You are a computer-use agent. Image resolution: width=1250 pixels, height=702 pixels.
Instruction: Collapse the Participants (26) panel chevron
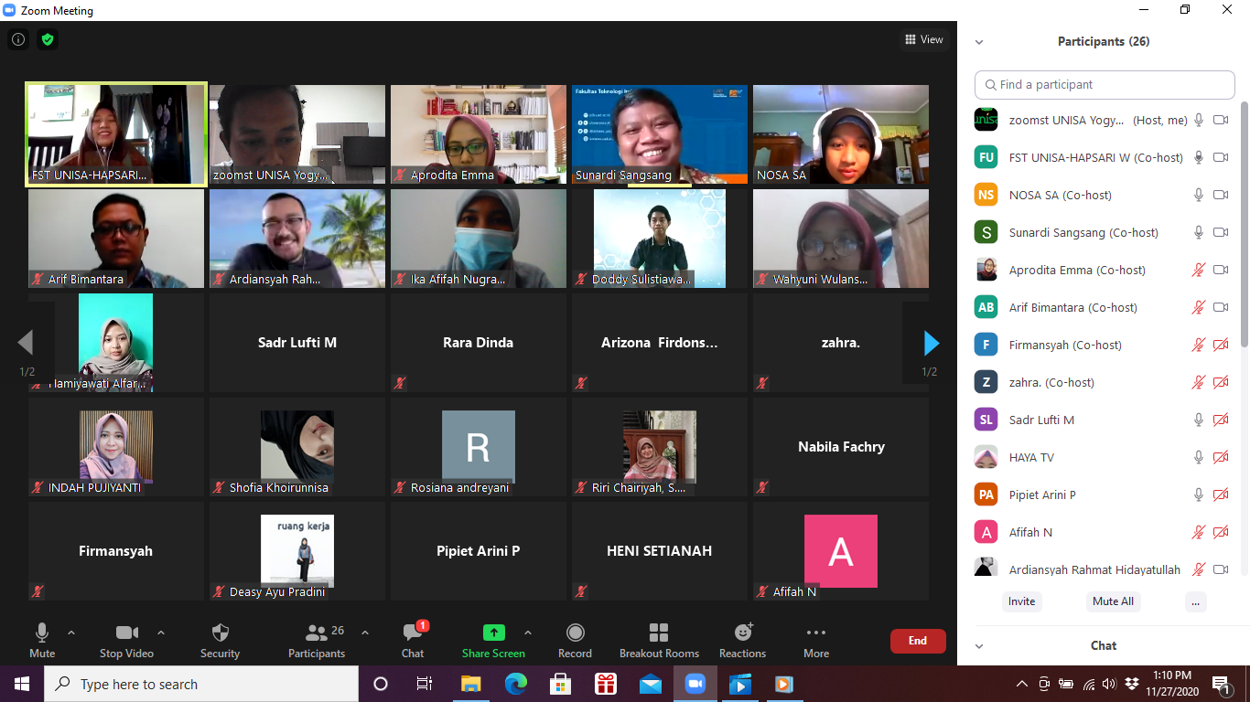click(x=979, y=42)
